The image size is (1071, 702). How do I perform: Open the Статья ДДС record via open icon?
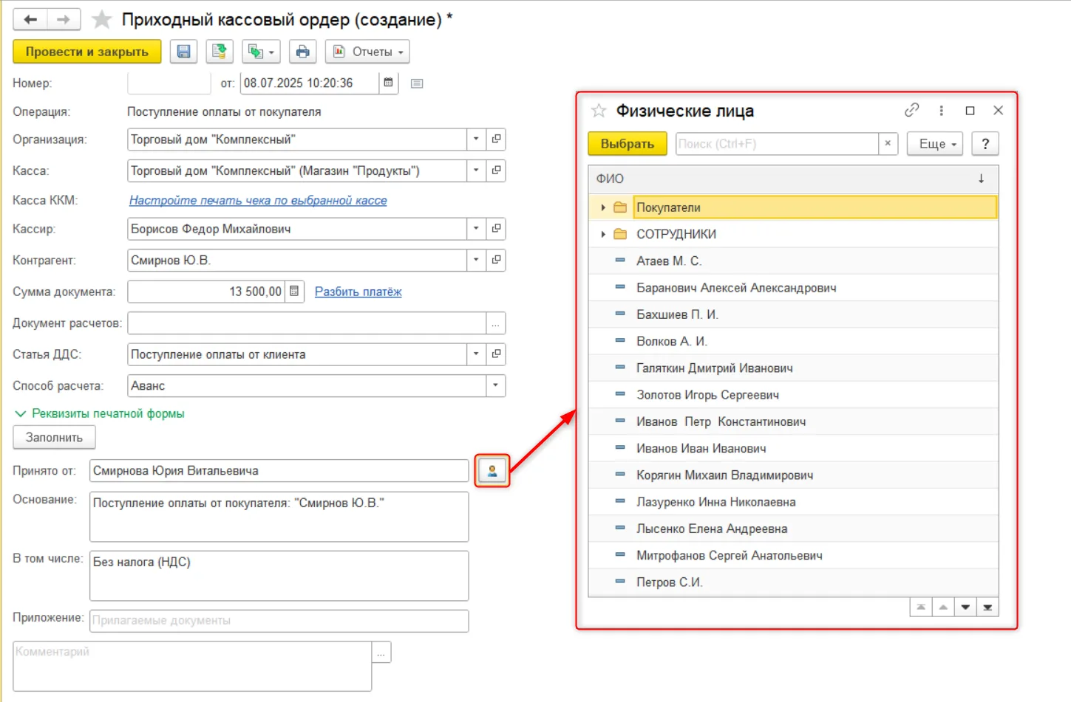497,354
